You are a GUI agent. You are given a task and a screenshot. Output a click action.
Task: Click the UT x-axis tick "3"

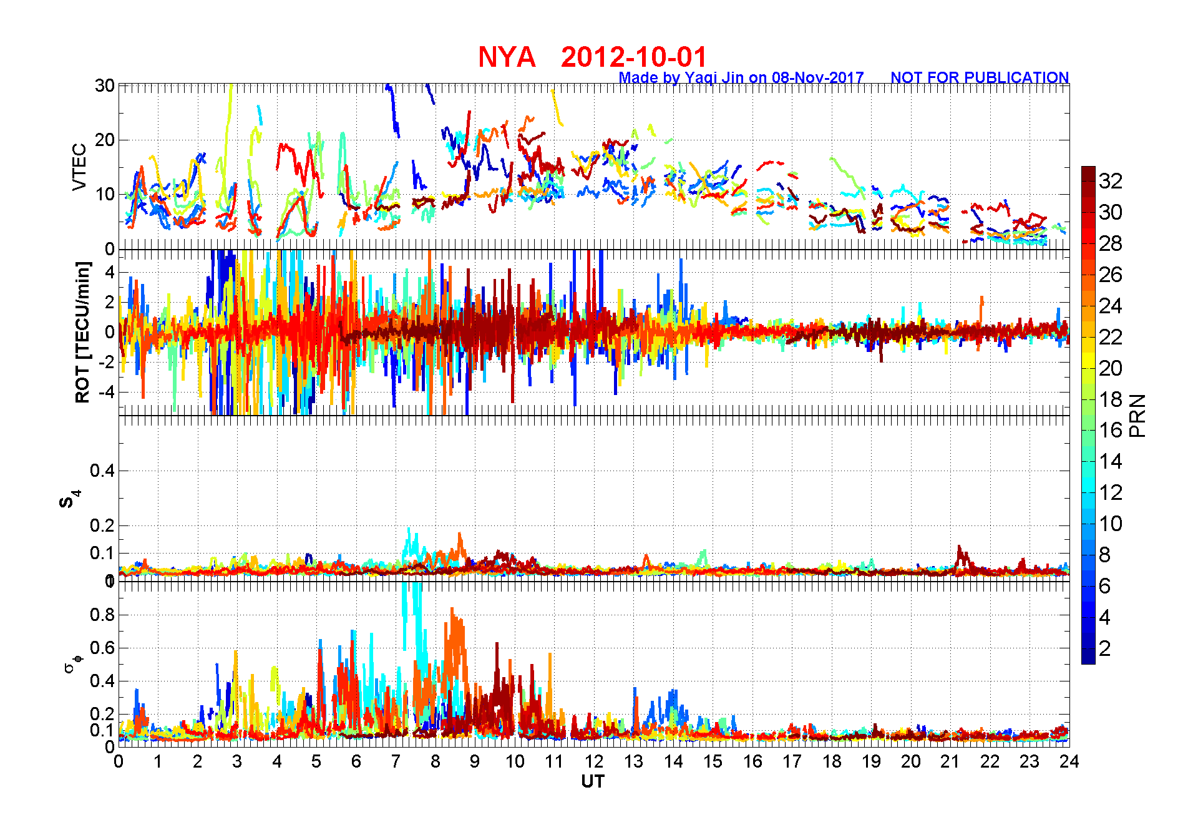[x=237, y=761]
